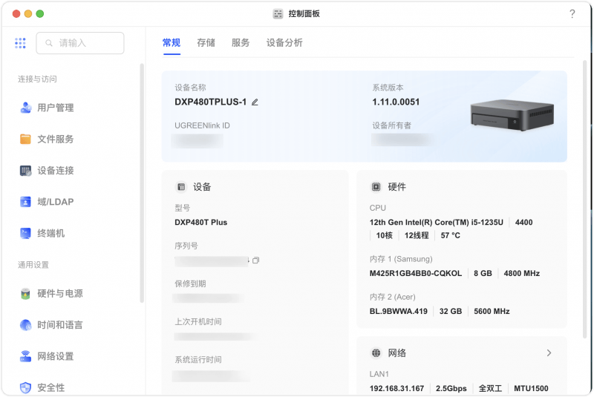This screenshot has width=594, height=397.
Task: Switch to the 服务 tab
Action: 241,43
